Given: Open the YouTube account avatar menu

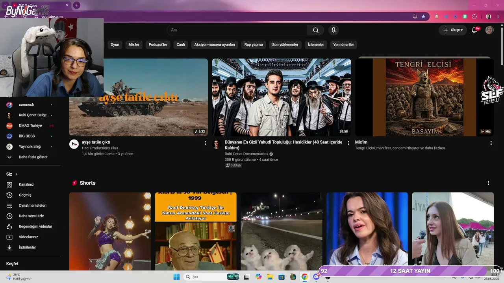Looking at the screenshot, I should click(x=489, y=30).
